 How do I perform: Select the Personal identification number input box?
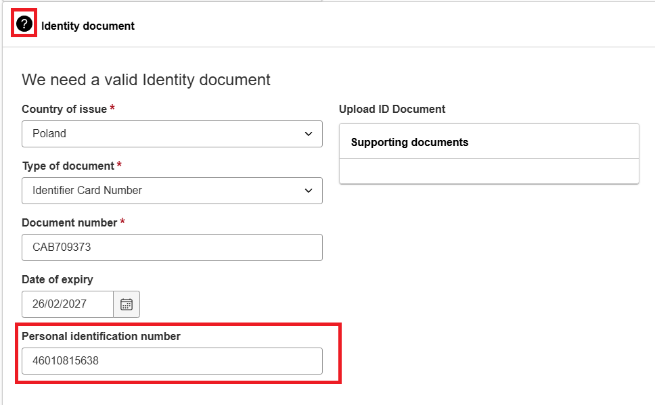(x=172, y=361)
